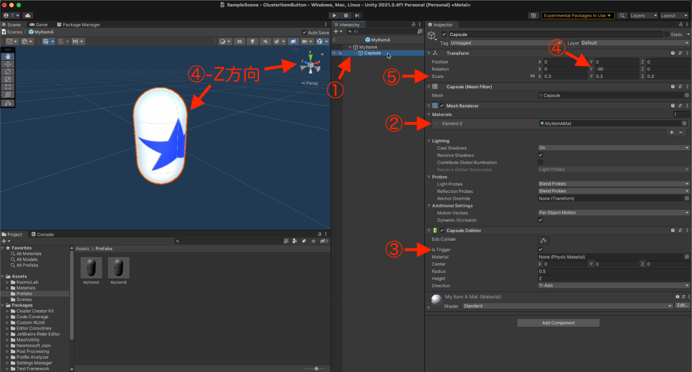Image resolution: width=692 pixels, height=372 pixels.
Task: Lock the Inspector panel
Action: click(x=681, y=24)
